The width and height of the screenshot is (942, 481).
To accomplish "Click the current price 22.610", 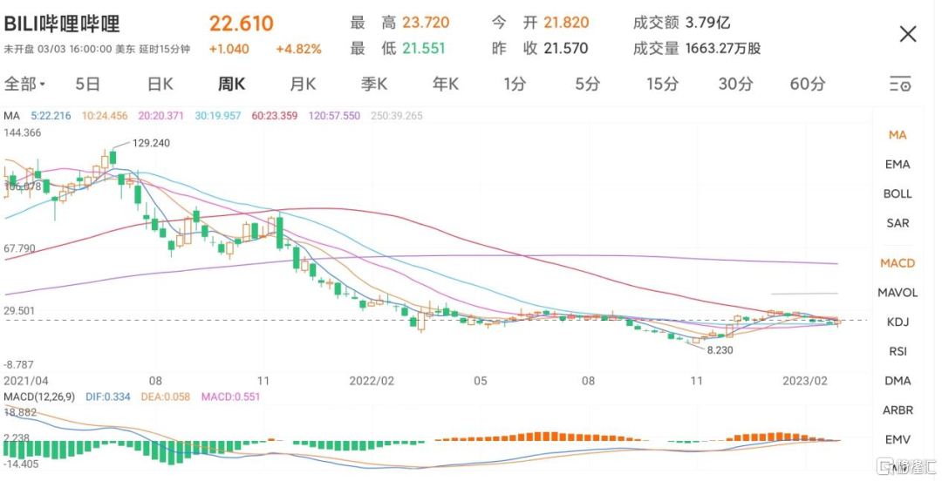I will 242,24.
